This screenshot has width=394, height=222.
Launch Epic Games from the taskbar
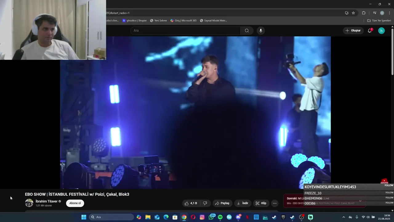coord(283,217)
